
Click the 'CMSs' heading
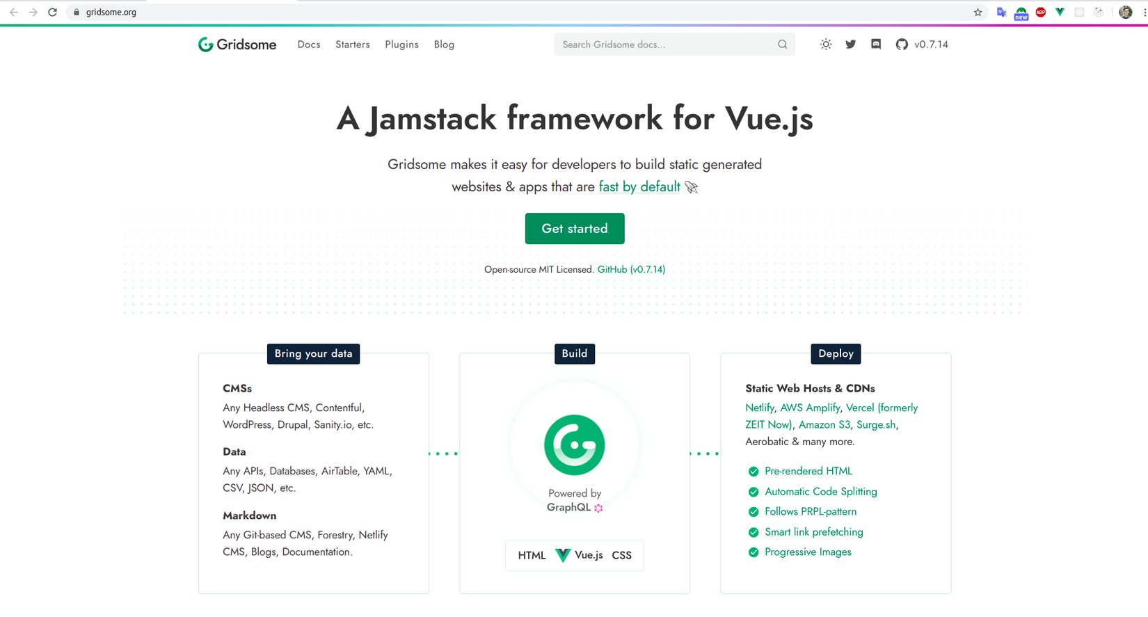[237, 389]
